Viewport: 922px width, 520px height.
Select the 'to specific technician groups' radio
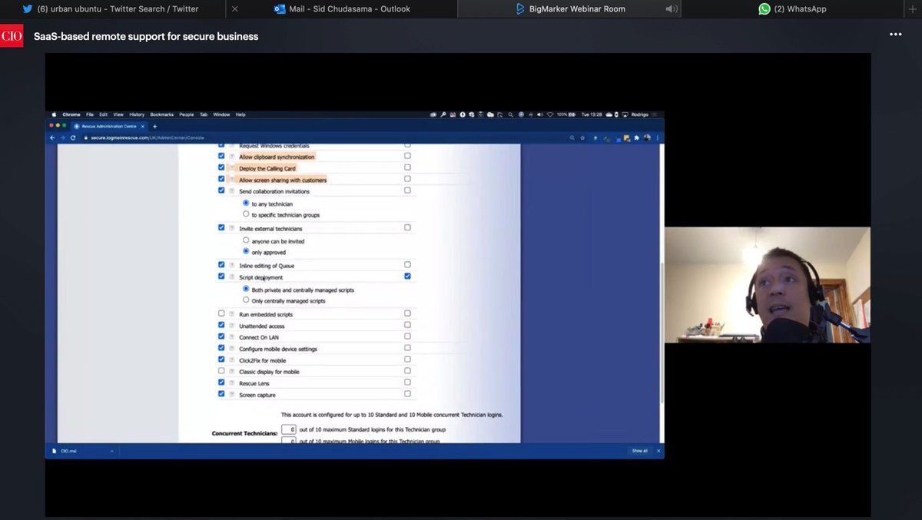[246, 214]
